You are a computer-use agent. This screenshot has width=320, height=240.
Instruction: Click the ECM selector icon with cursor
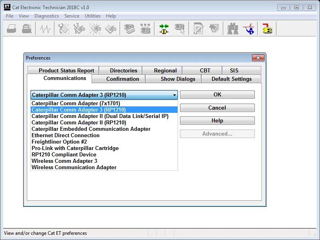pyautogui.click(x=180, y=28)
